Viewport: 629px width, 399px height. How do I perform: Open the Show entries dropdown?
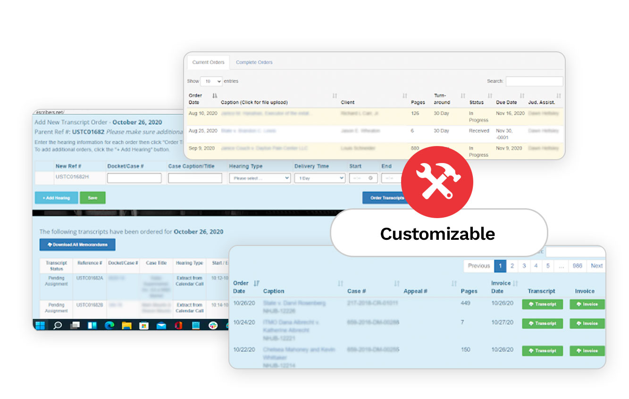211,81
